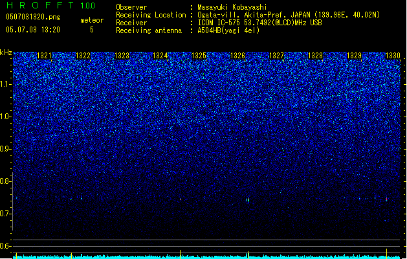The height and width of the screenshot is (259, 407).
Task: Click the Receiving antenna field label
Action: click(x=149, y=30)
